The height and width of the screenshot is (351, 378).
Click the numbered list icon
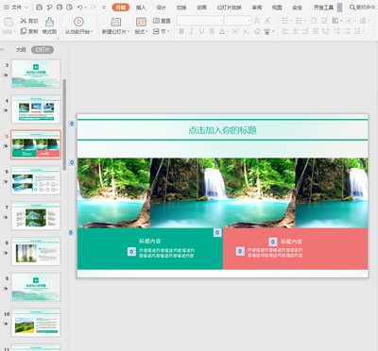[299, 21]
